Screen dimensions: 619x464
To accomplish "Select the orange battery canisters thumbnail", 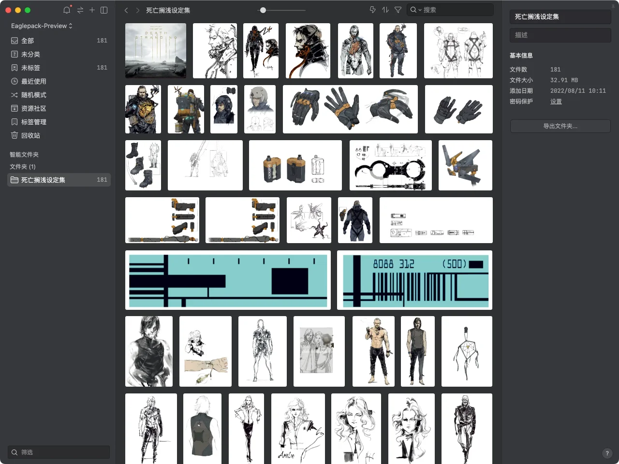I will pyautogui.click(x=295, y=165).
